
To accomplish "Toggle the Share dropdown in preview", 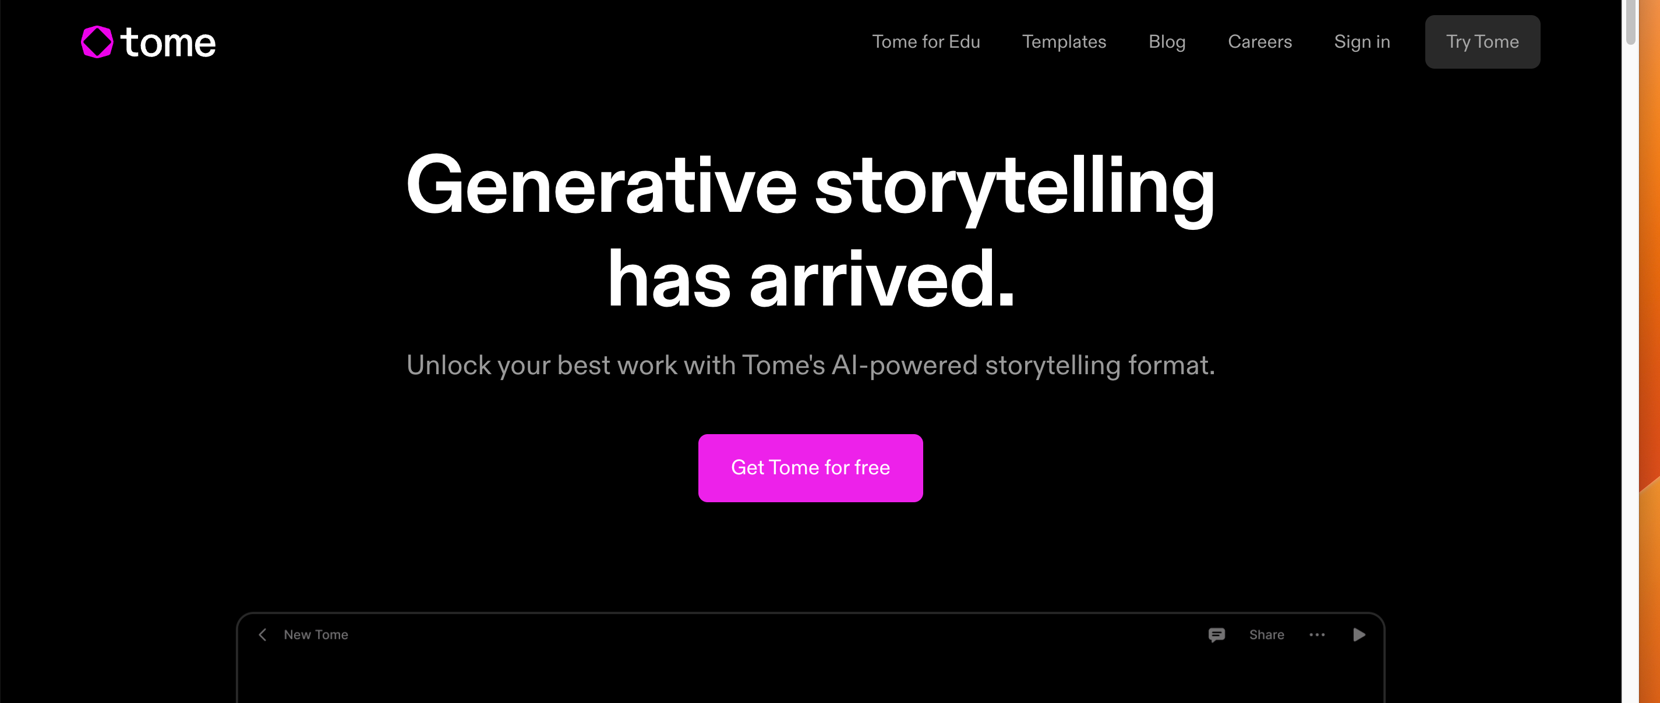I will click(x=1267, y=635).
